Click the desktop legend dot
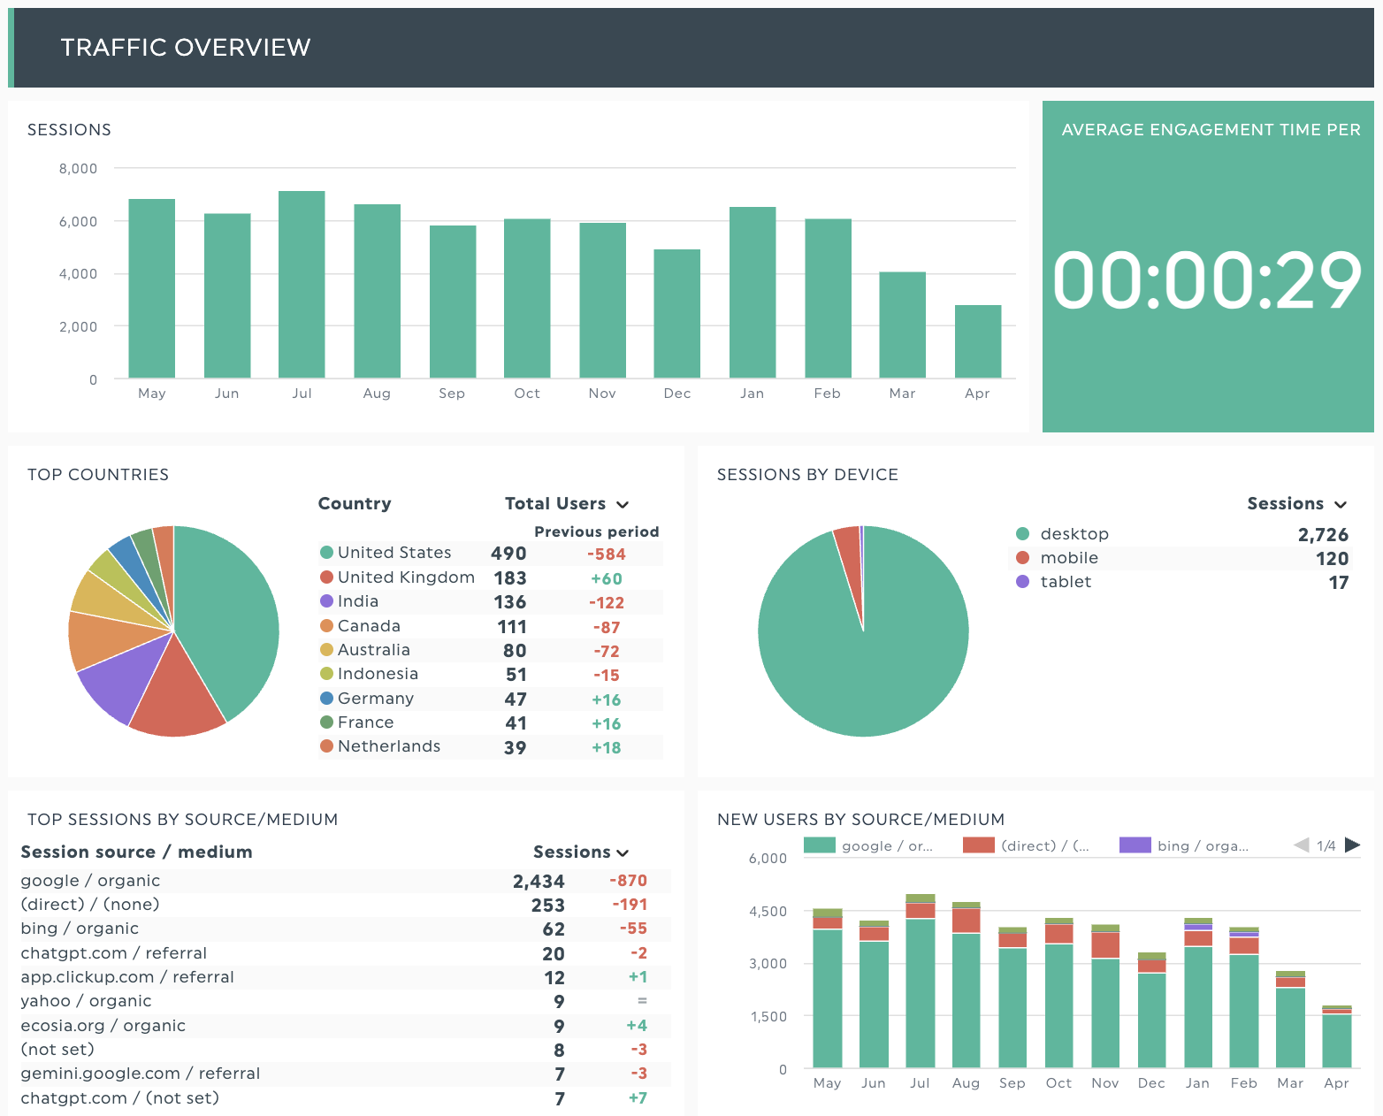1383x1116 pixels. (1023, 534)
